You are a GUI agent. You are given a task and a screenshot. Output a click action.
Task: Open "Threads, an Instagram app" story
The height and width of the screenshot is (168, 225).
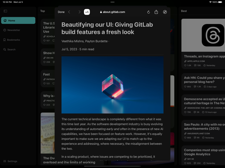point(204,56)
